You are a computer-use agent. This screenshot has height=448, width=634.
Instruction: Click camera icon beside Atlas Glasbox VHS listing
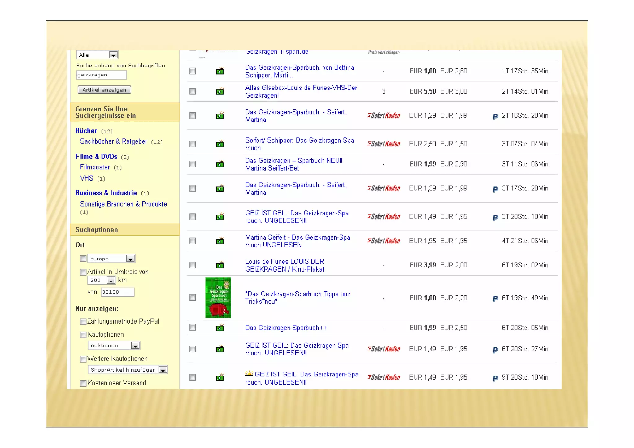pos(219,92)
